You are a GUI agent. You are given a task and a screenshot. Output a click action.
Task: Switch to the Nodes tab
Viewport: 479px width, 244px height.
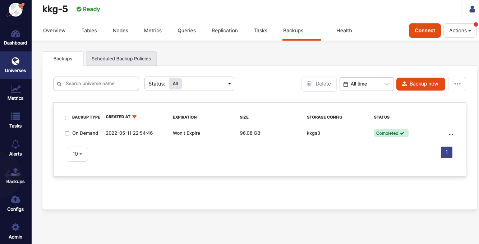[120, 31]
